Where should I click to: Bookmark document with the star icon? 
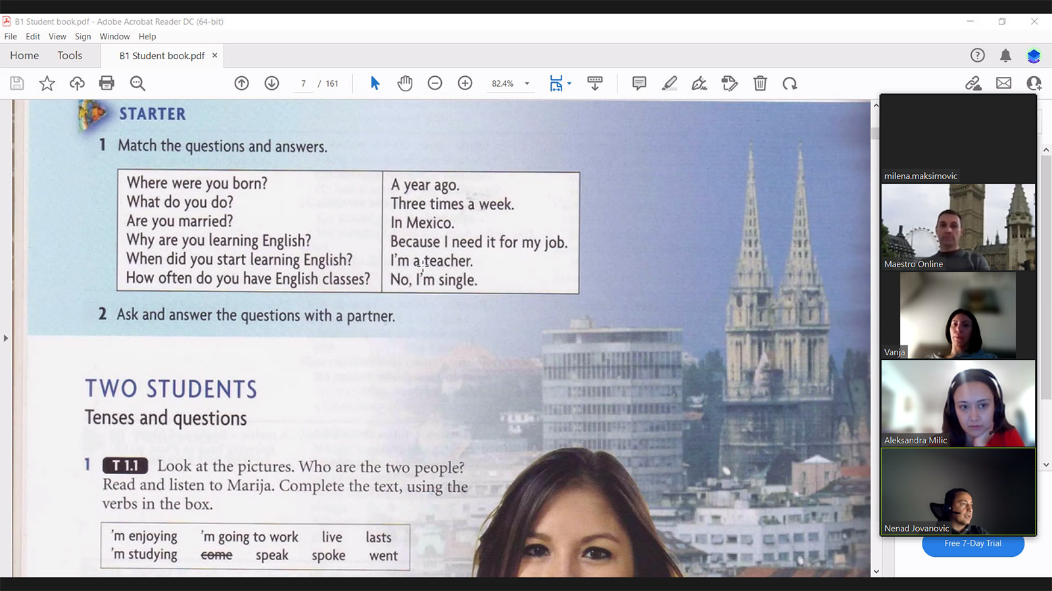[x=47, y=83]
